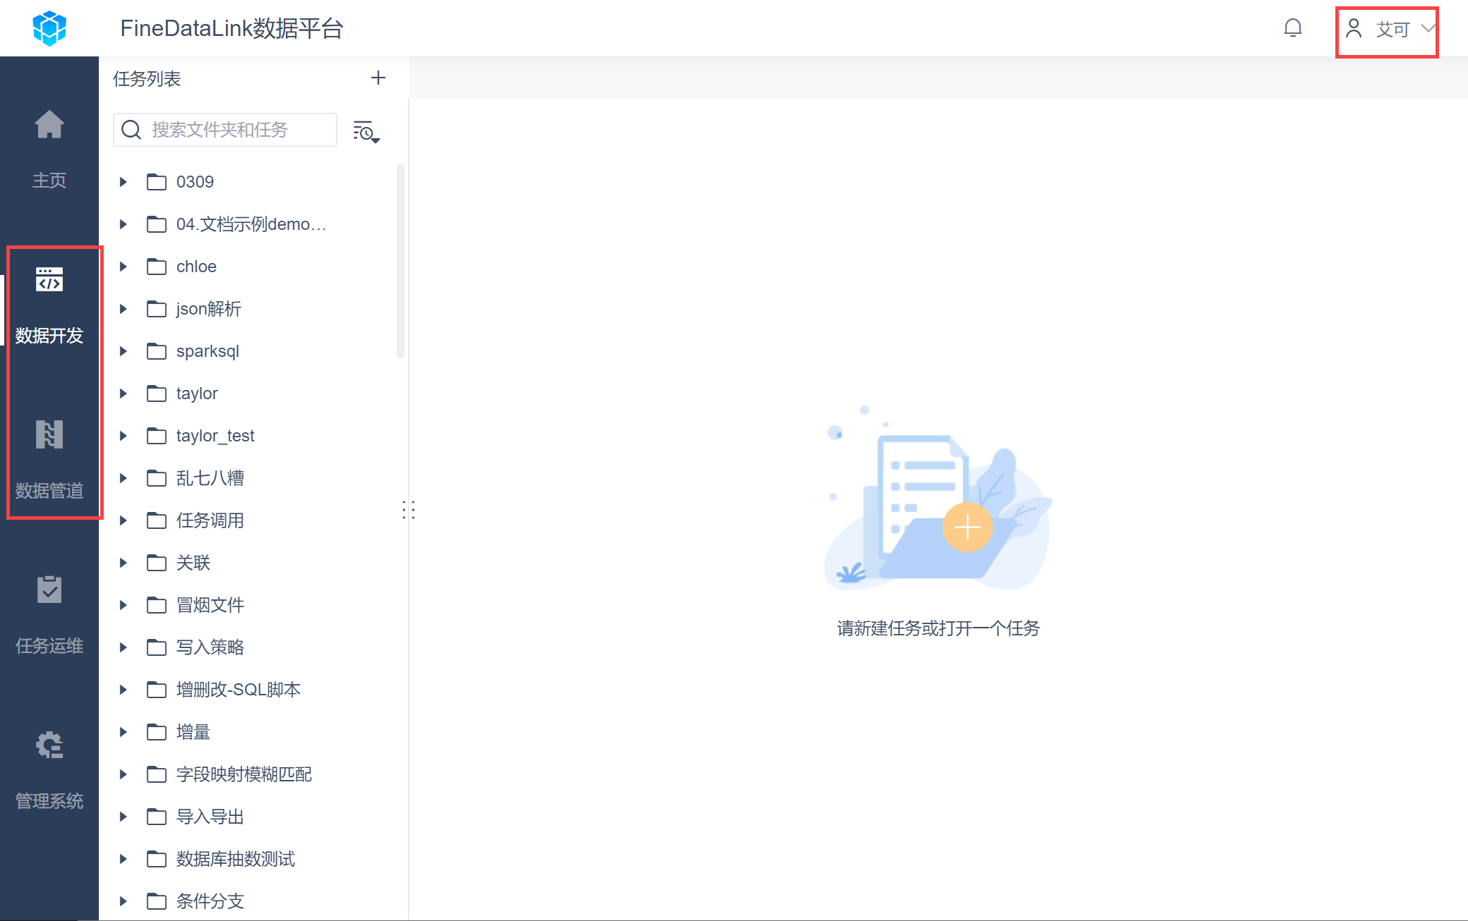
Task: Open the 管理系统 gear icon
Action: click(x=49, y=745)
